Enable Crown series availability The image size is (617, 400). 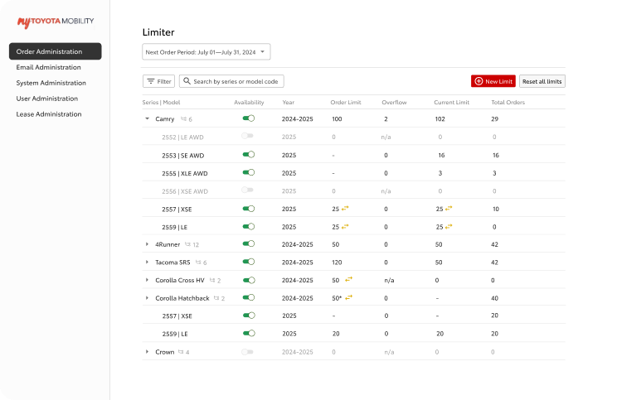(247, 352)
